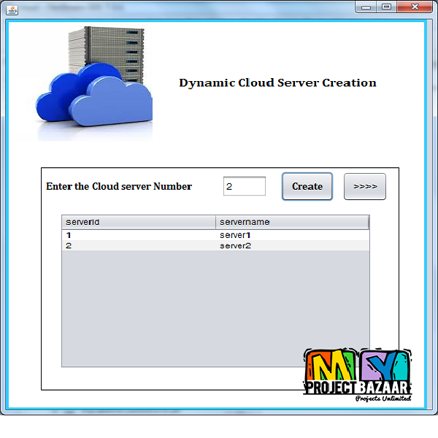The width and height of the screenshot is (438, 438).
Task: Click the servername column header
Action: [x=292, y=222]
